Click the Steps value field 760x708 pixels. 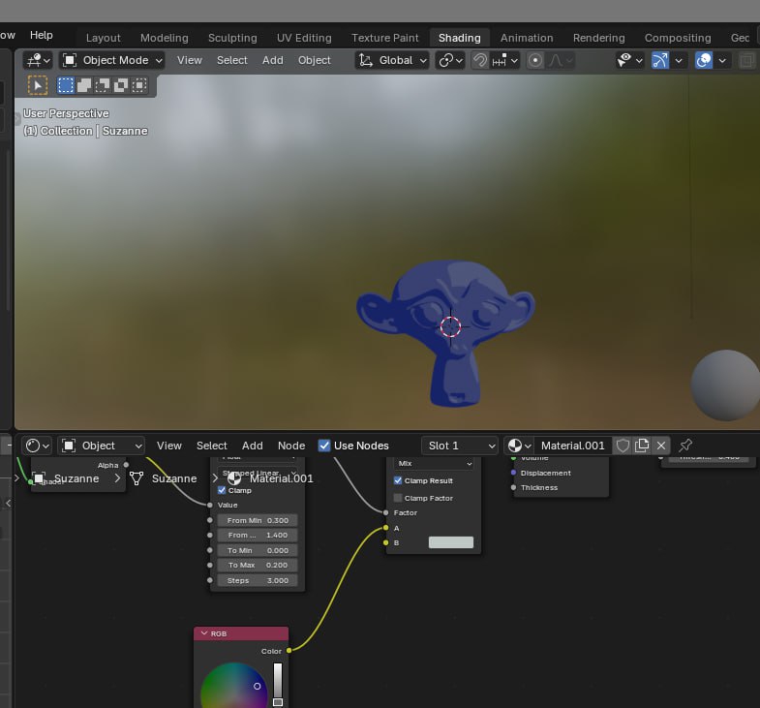(x=258, y=580)
